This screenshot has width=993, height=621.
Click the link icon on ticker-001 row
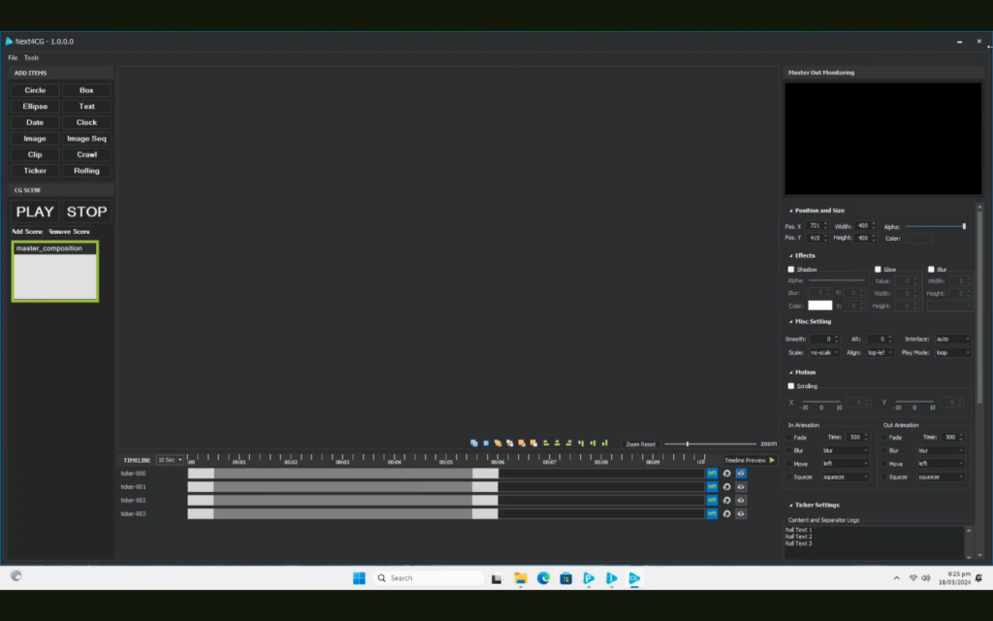pyautogui.click(x=712, y=487)
